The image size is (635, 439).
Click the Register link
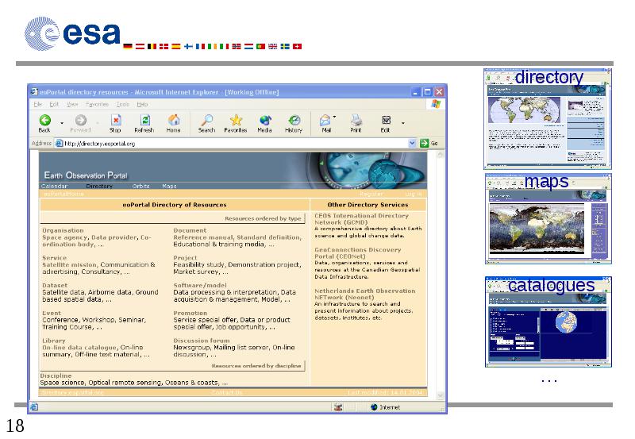(371, 194)
